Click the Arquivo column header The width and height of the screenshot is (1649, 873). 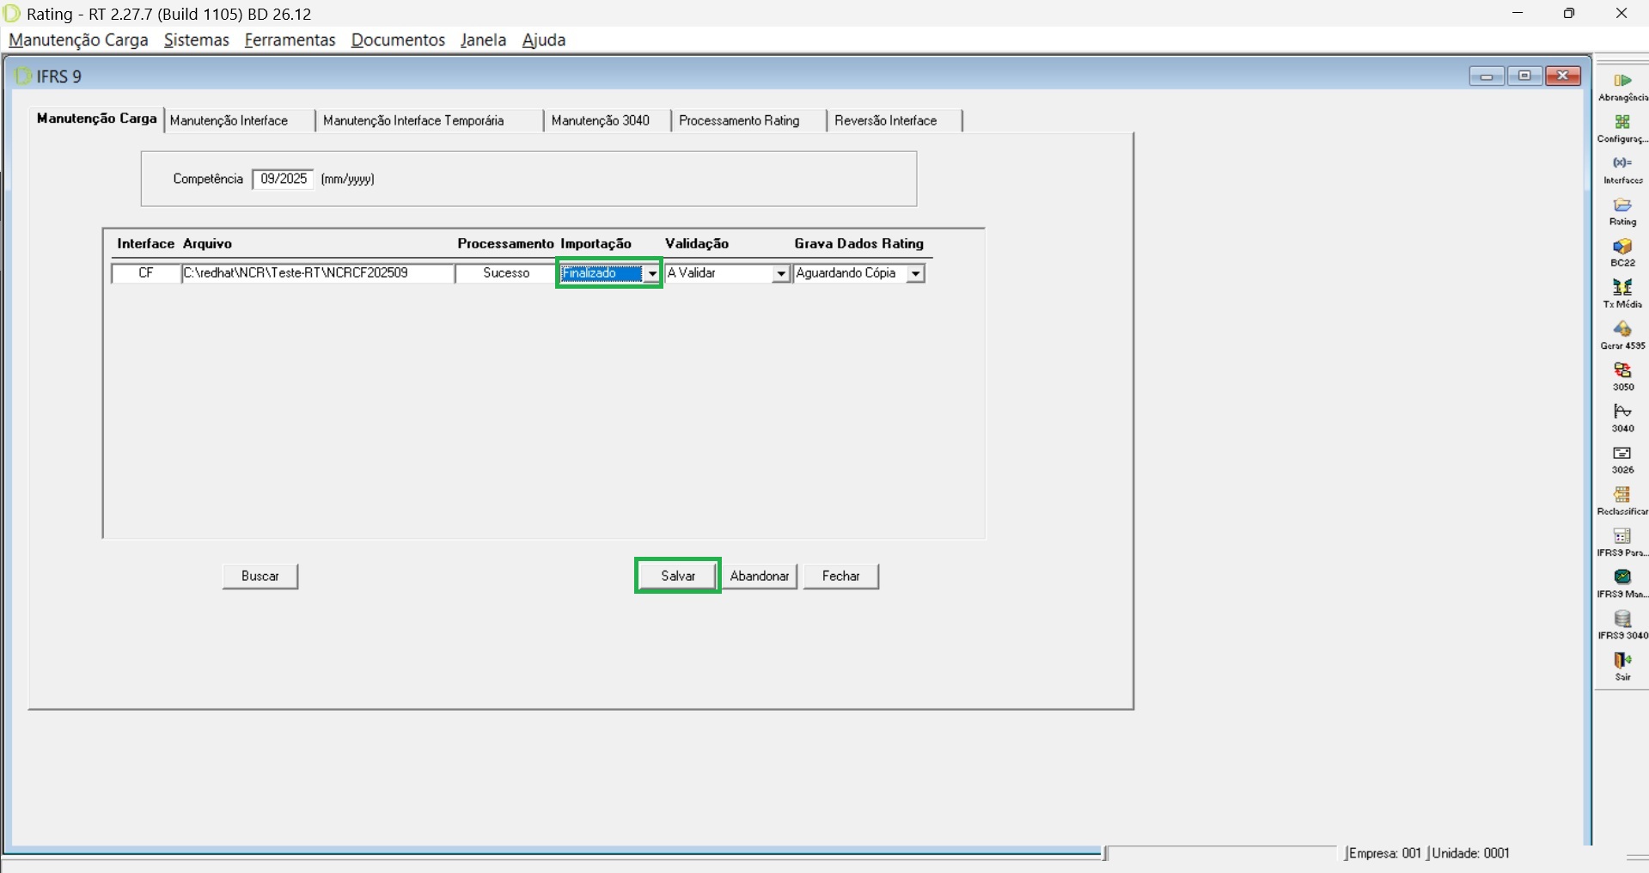tap(207, 244)
